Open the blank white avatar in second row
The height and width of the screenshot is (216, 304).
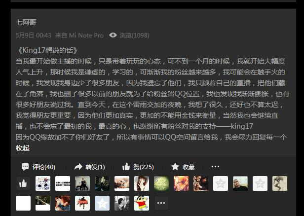coord(23,203)
